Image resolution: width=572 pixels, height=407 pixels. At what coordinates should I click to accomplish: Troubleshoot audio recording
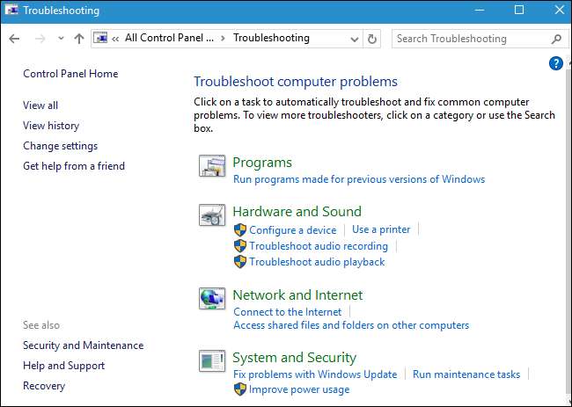pos(319,246)
